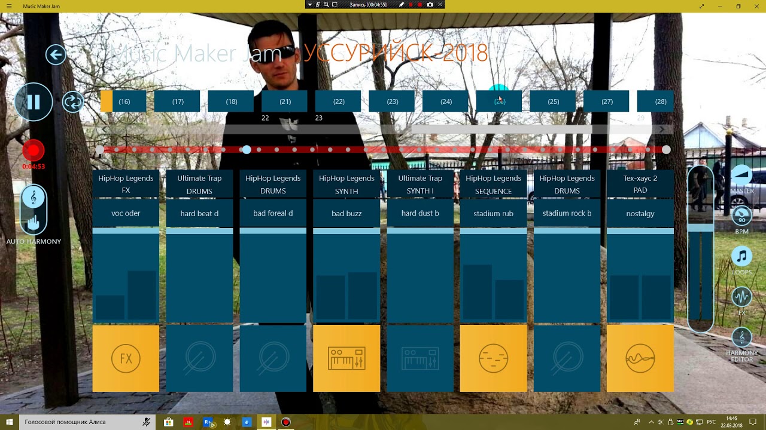This screenshot has height=430, width=766.
Task: Click the recorder pencil draw icon
Action: 402,4
